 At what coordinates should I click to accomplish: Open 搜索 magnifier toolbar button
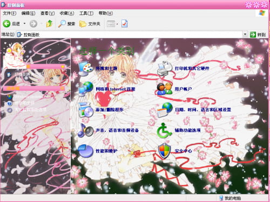pyautogui.click(x=66, y=24)
